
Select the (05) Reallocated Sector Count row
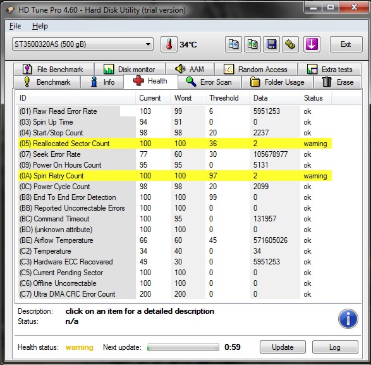(175, 144)
